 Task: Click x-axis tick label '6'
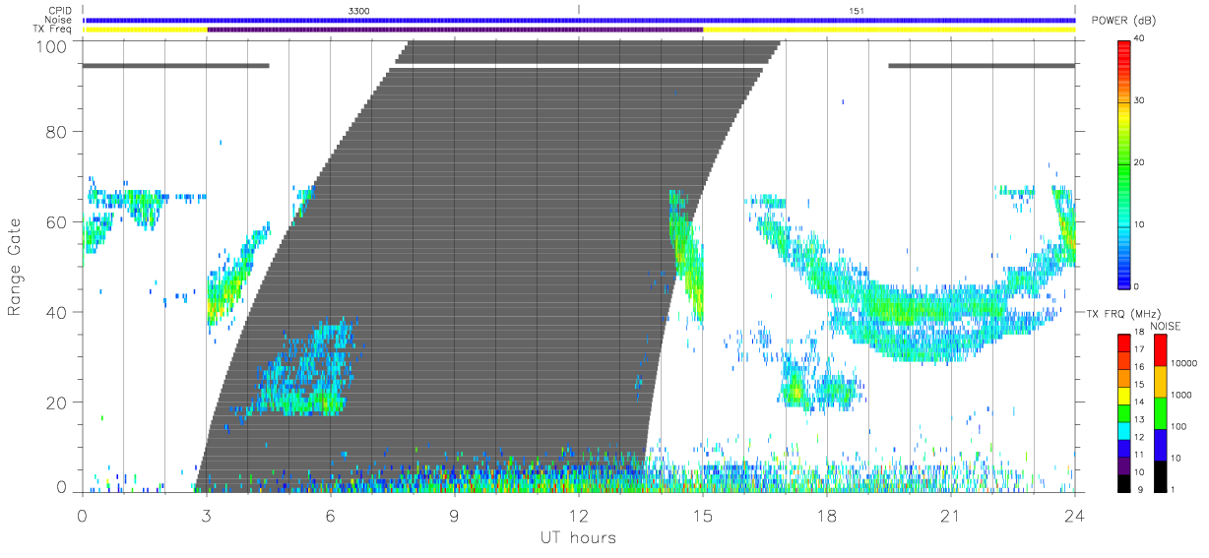click(331, 515)
